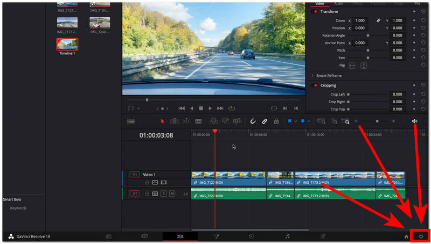The width and height of the screenshot is (431, 244).
Task: Switch to the Color page
Action: pos(251,236)
